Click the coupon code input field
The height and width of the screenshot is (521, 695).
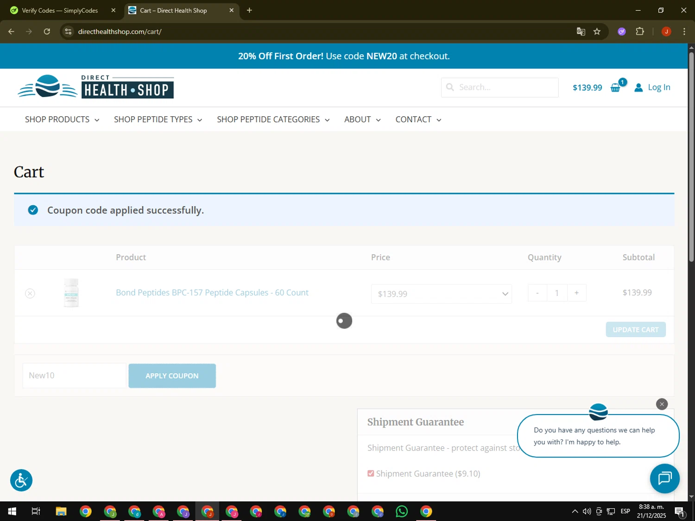pyautogui.click(x=74, y=376)
